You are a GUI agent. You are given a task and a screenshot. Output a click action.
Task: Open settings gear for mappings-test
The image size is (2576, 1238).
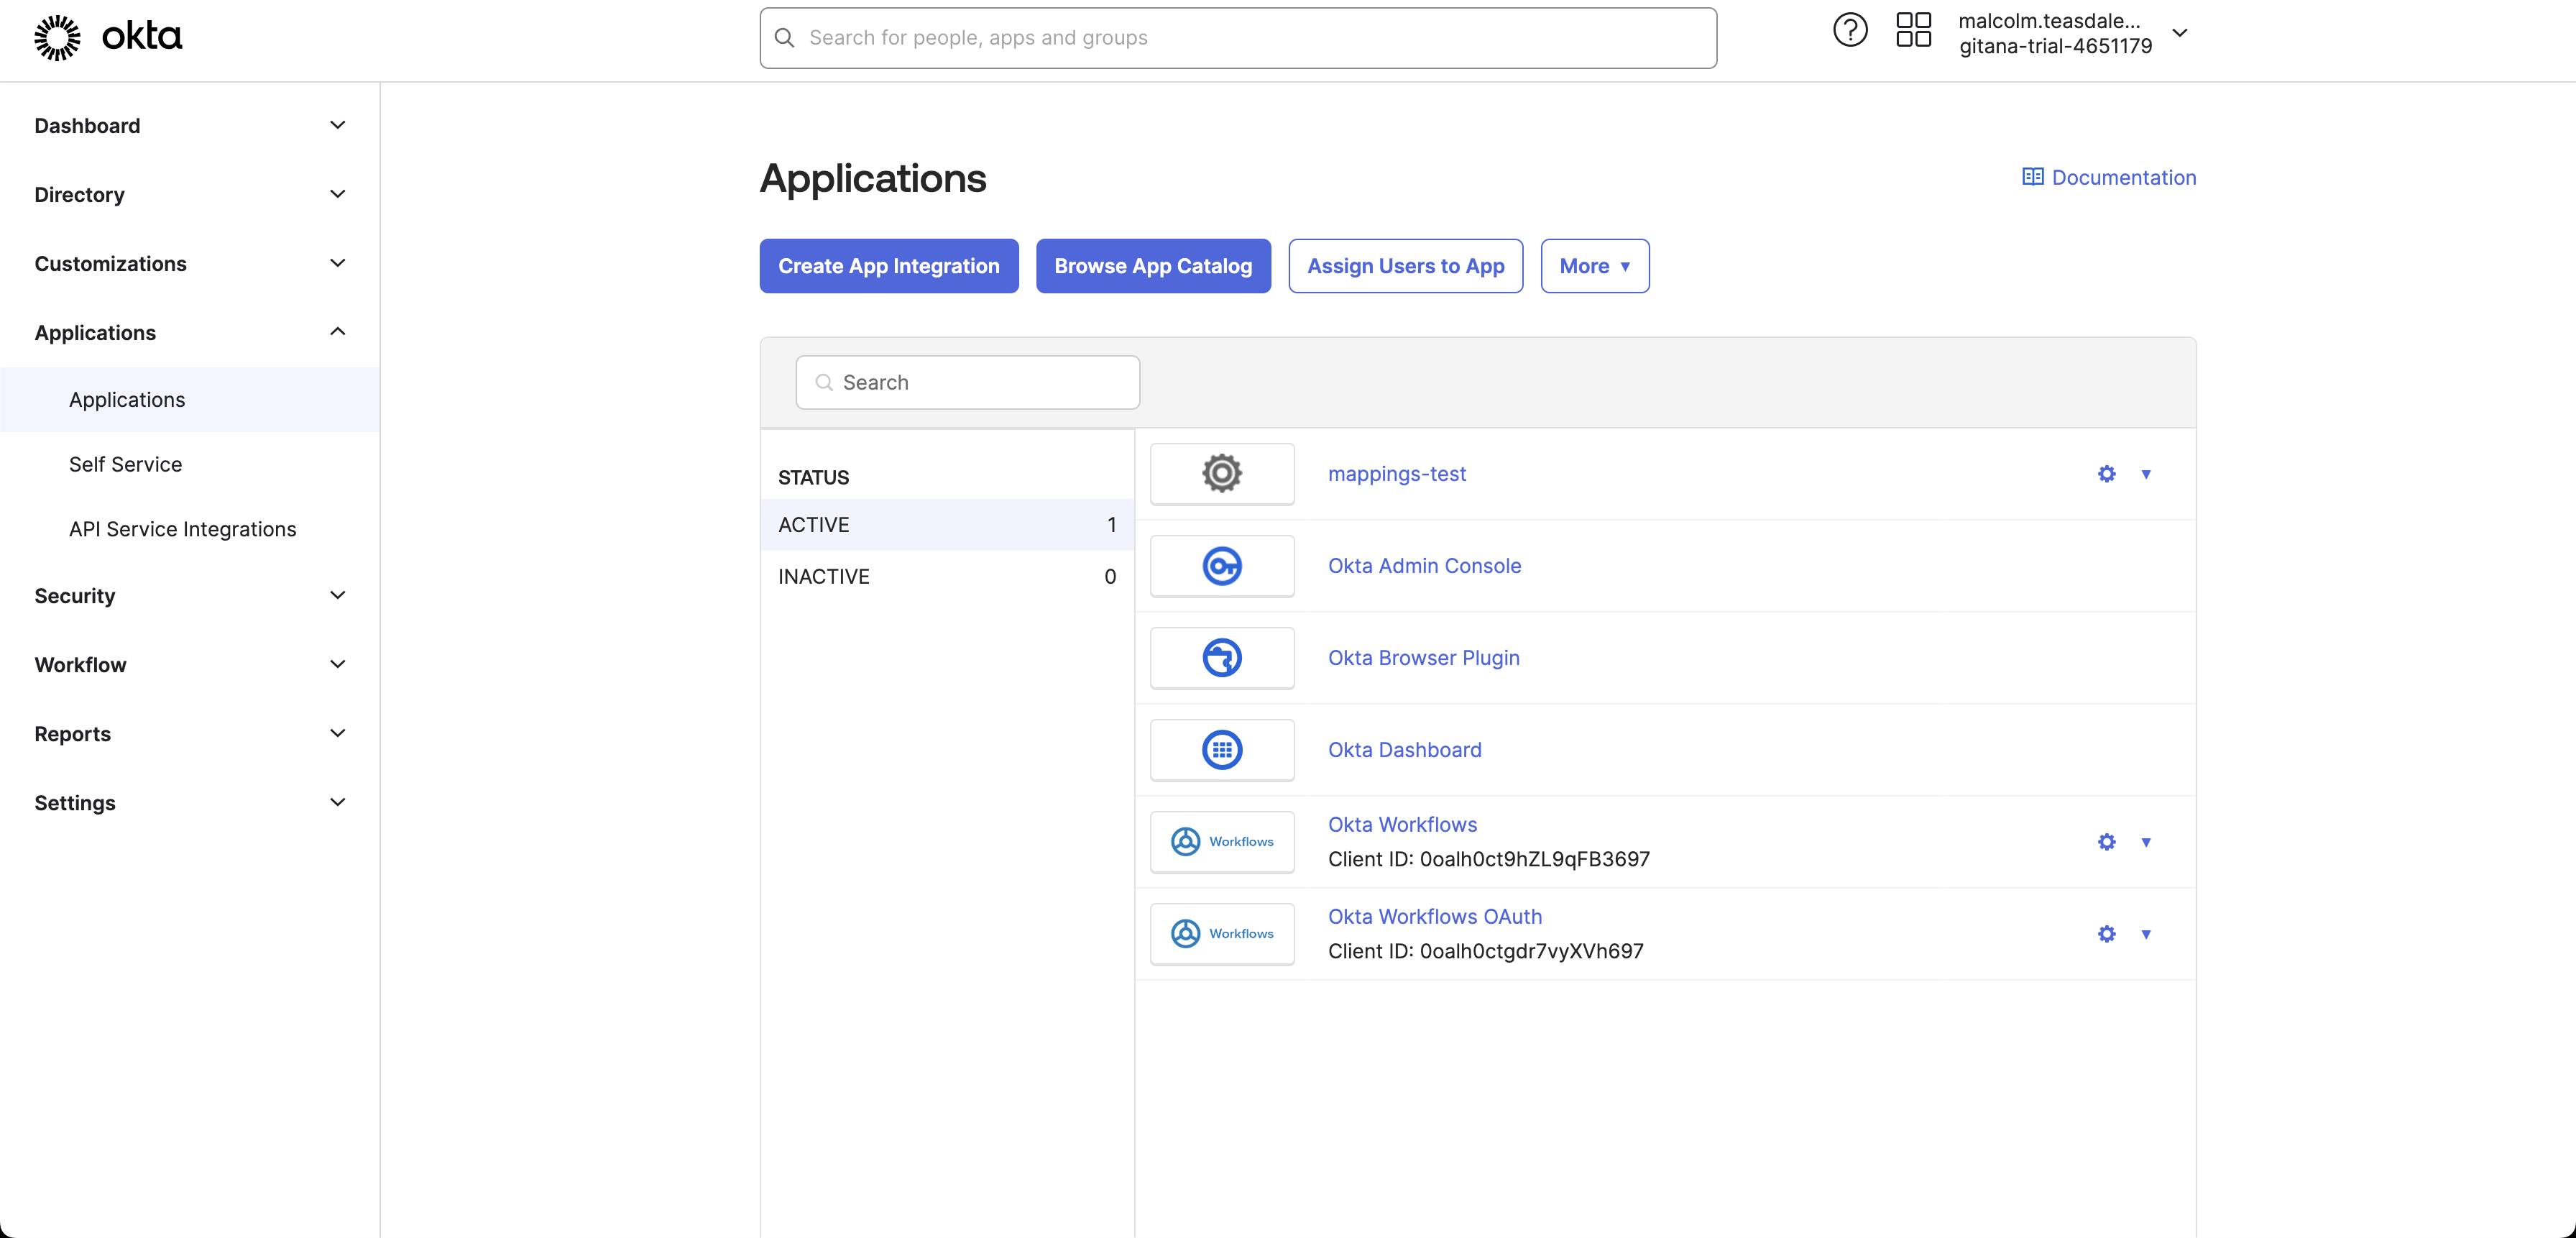coord(2107,474)
